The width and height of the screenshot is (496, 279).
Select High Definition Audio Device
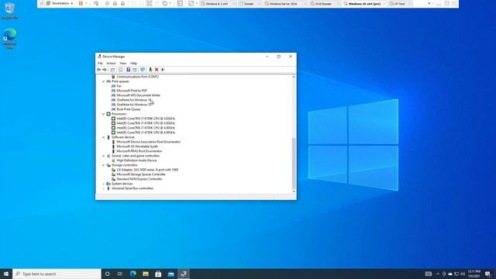point(136,160)
